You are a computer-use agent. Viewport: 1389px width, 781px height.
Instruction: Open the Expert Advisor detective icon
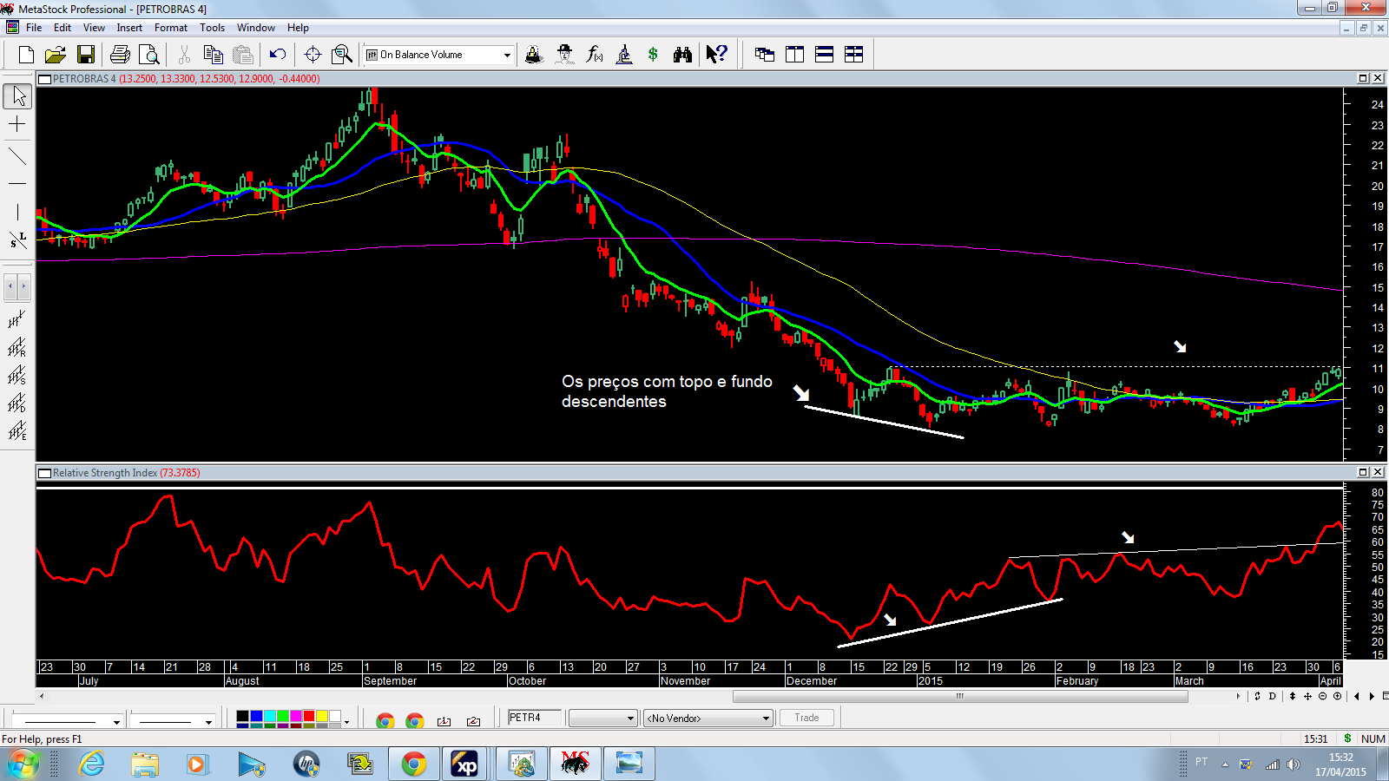tap(564, 55)
